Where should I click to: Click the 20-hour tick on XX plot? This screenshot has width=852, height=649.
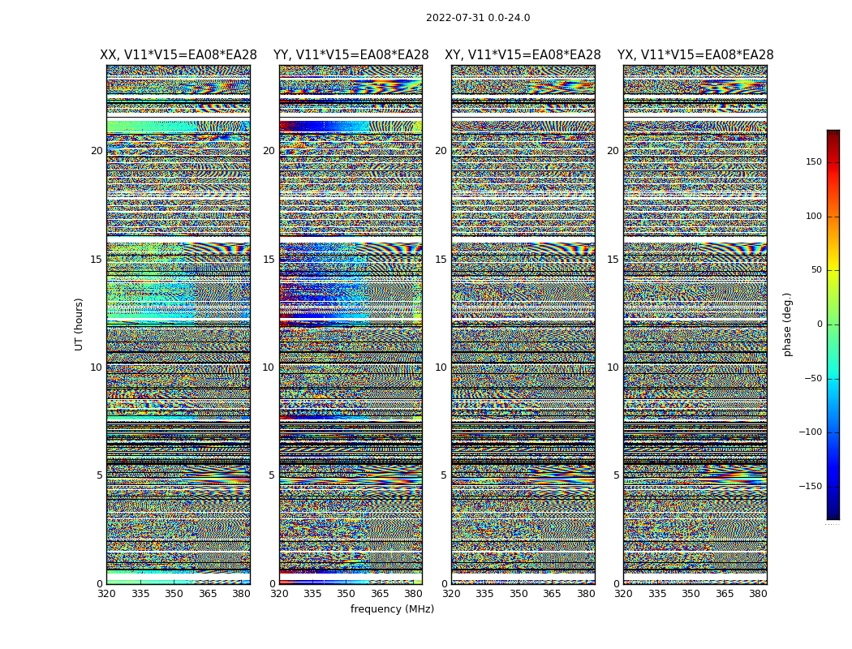[97, 151]
